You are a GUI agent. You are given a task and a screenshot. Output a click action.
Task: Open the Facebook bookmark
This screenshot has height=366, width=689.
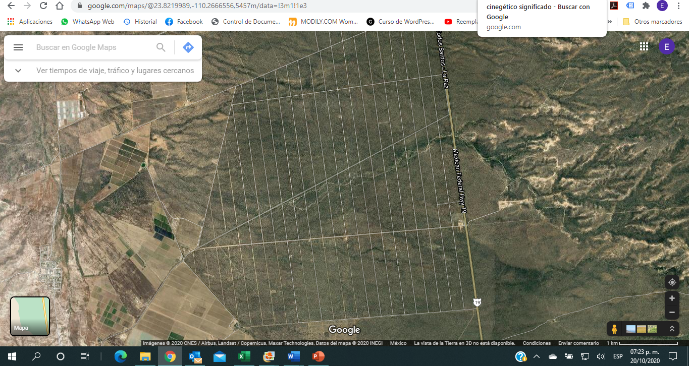(184, 22)
